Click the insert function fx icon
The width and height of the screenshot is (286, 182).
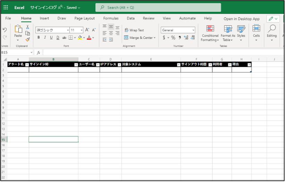click(39, 52)
